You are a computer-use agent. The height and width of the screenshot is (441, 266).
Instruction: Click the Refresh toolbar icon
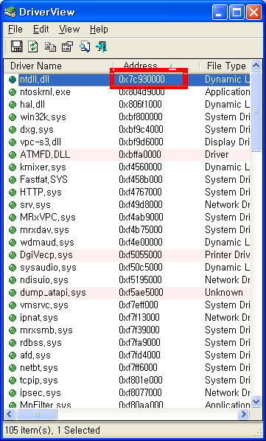[x=33, y=46]
